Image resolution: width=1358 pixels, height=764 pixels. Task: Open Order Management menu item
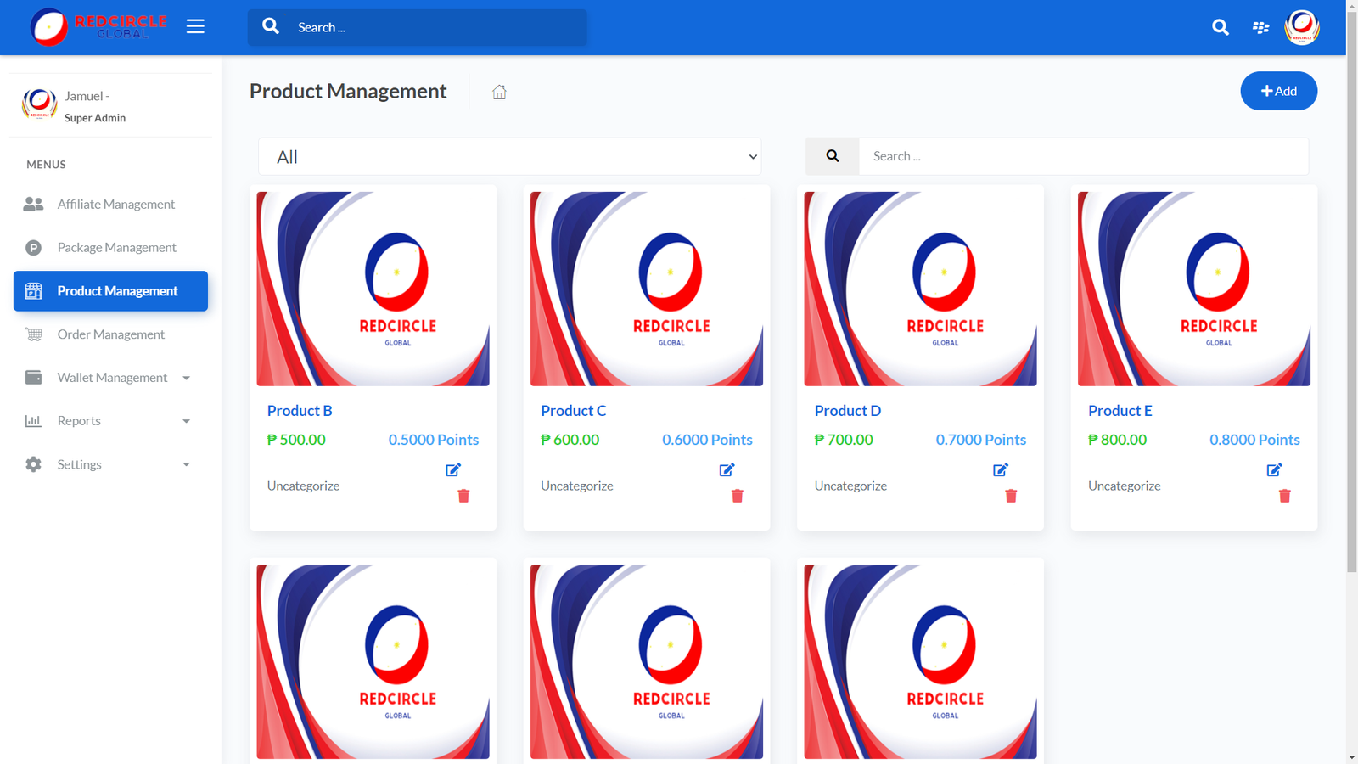pos(110,334)
